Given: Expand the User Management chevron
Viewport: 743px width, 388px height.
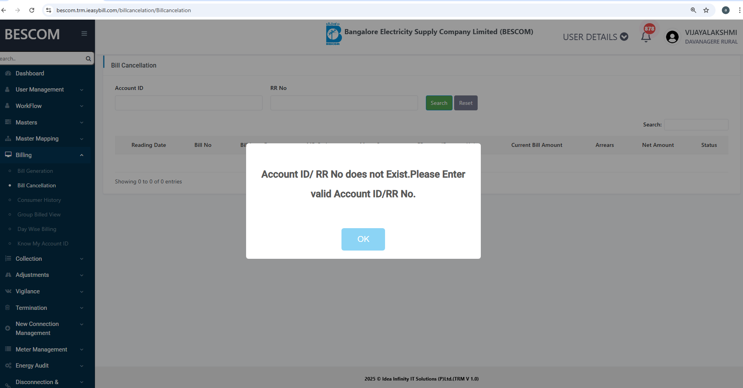Looking at the screenshot, I should click(x=82, y=90).
